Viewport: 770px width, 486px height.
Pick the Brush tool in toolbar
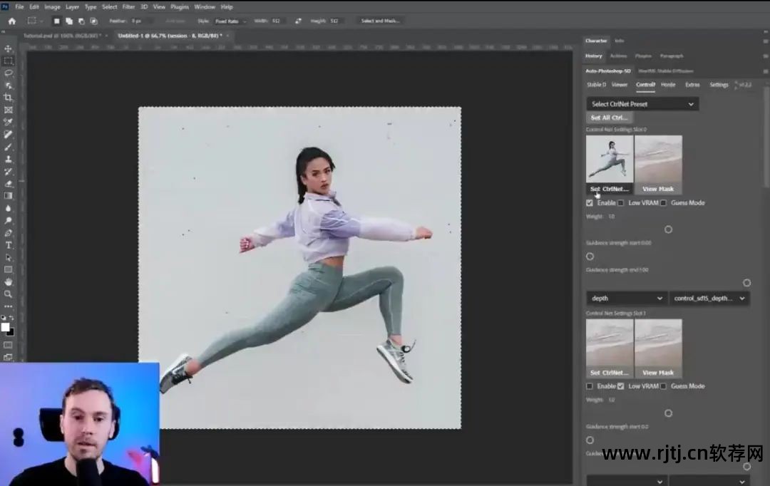click(9, 147)
